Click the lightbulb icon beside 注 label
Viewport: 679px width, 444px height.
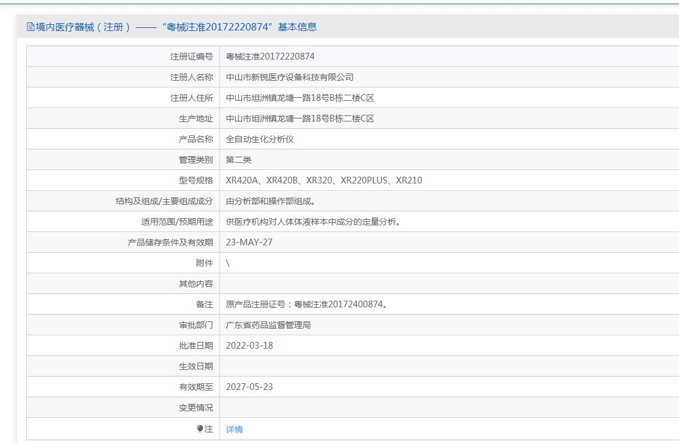pos(199,429)
